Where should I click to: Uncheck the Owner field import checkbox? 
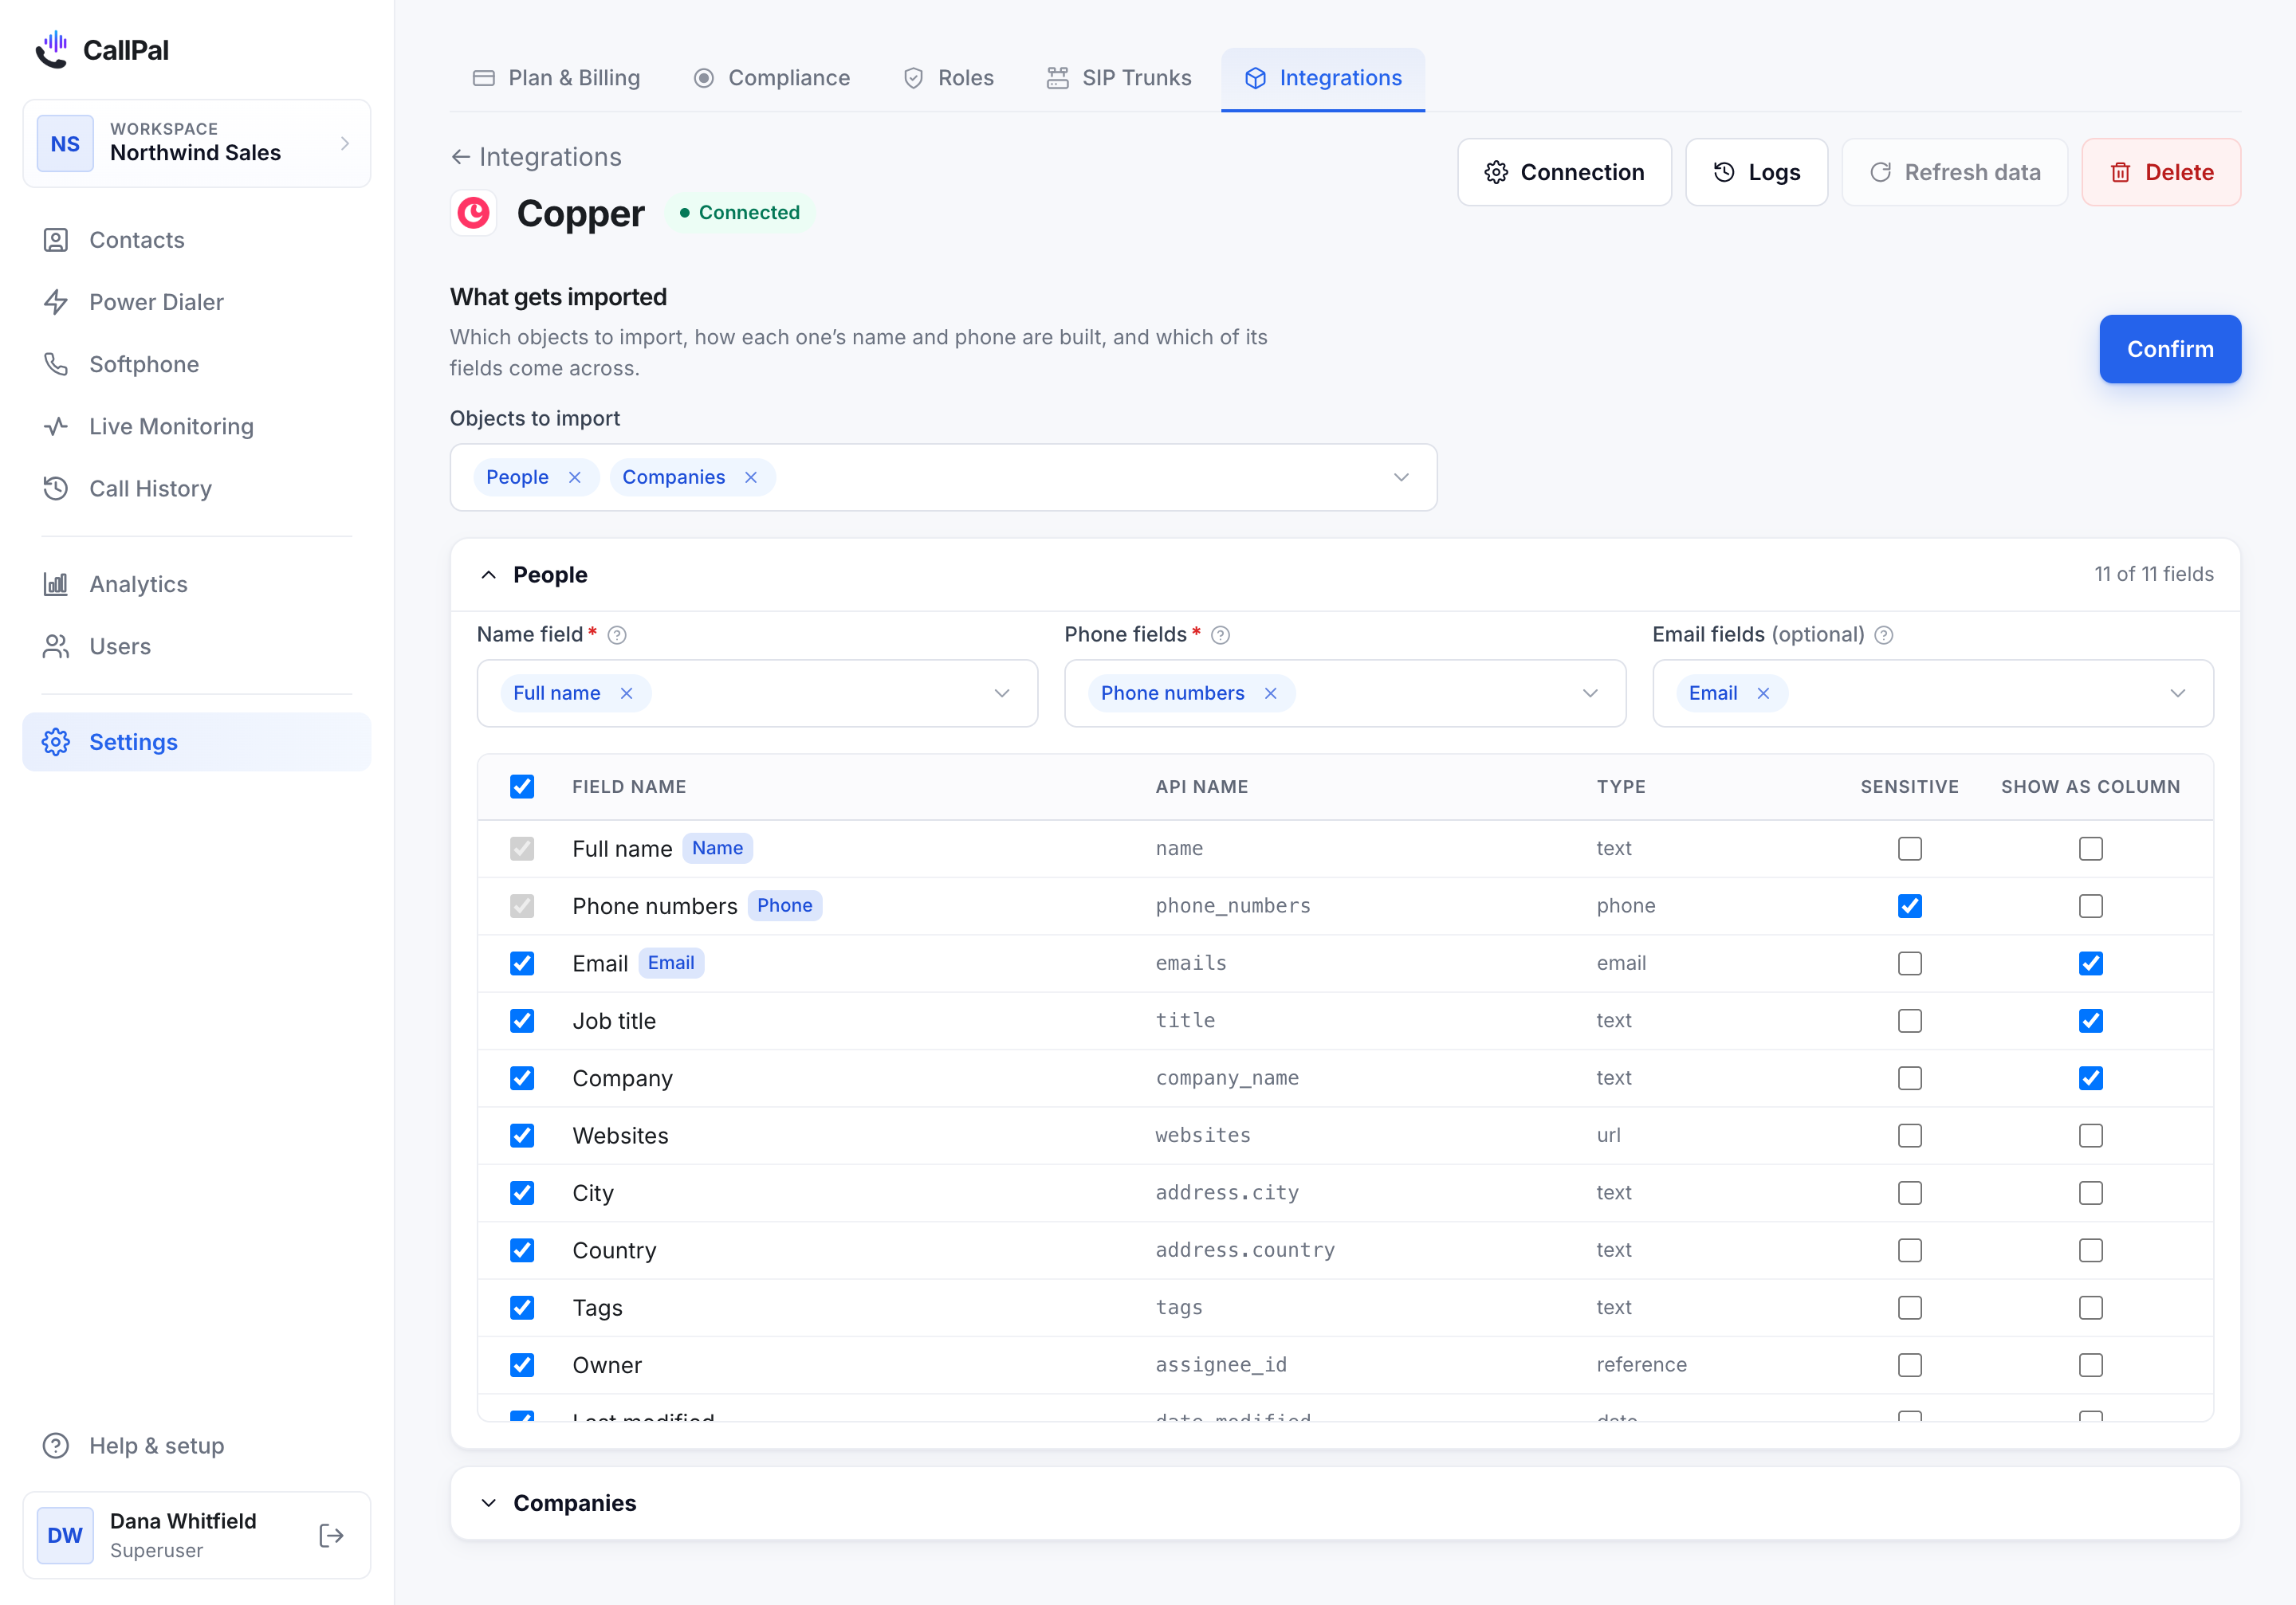(522, 1365)
